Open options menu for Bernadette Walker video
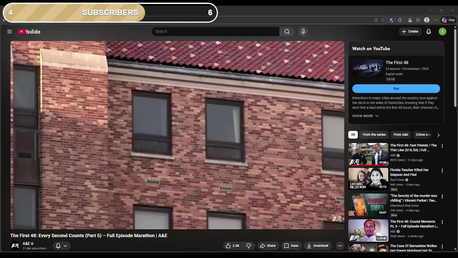Image resolution: width=458 pixels, height=258 pixels. [x=442, y=247]
